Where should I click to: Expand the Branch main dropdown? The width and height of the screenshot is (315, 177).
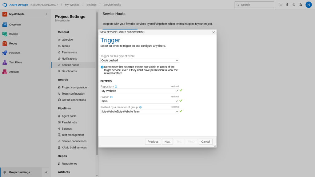point(140,101)
